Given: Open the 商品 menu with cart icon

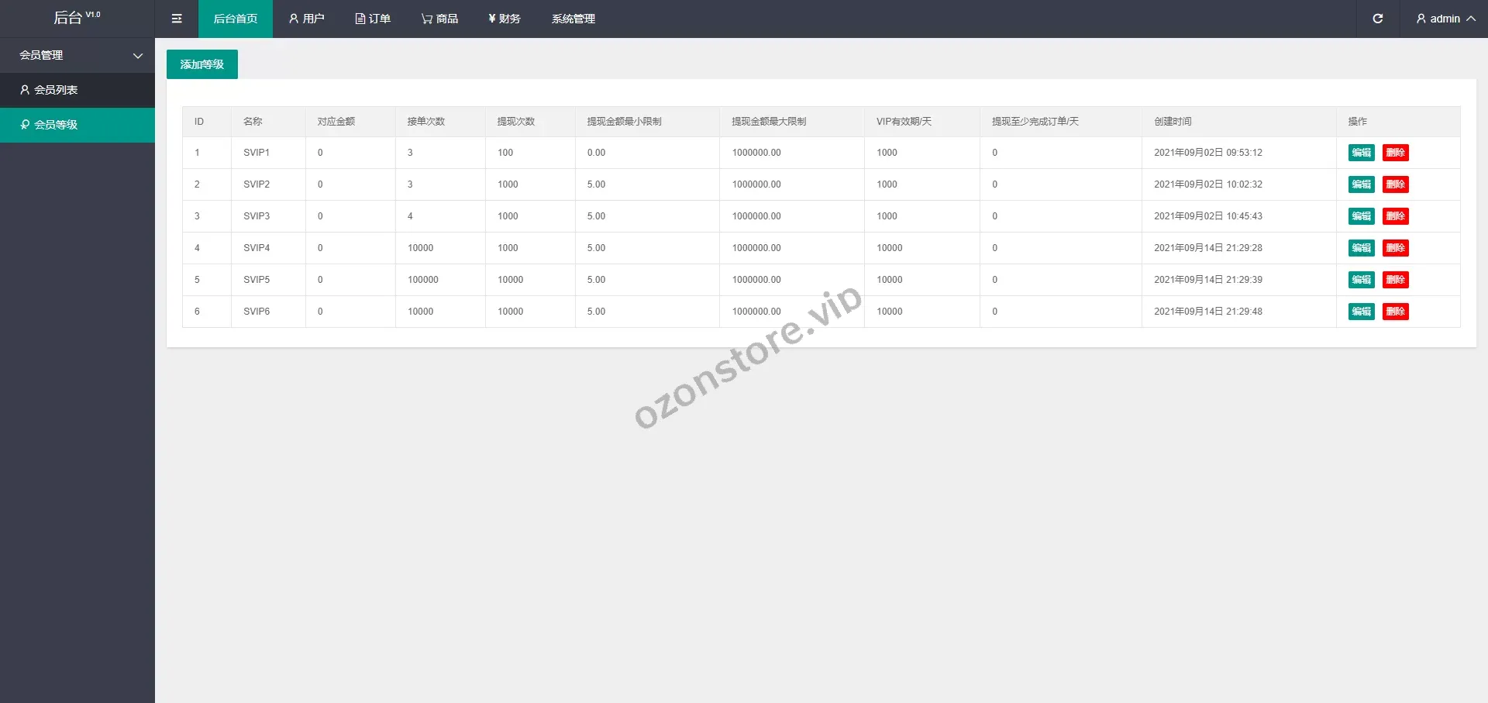Looking at the screenshot, I should click(x=439, y=19).
